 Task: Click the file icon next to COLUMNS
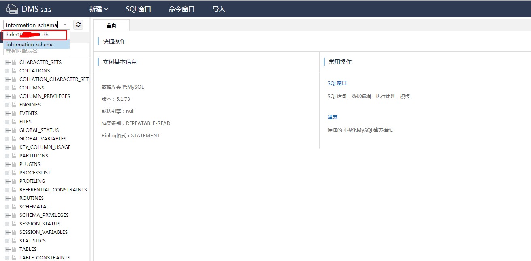[14, 88]
